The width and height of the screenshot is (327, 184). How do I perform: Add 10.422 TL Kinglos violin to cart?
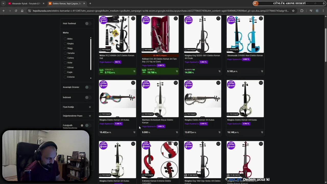pyautogui.click(x=134, y=132)
